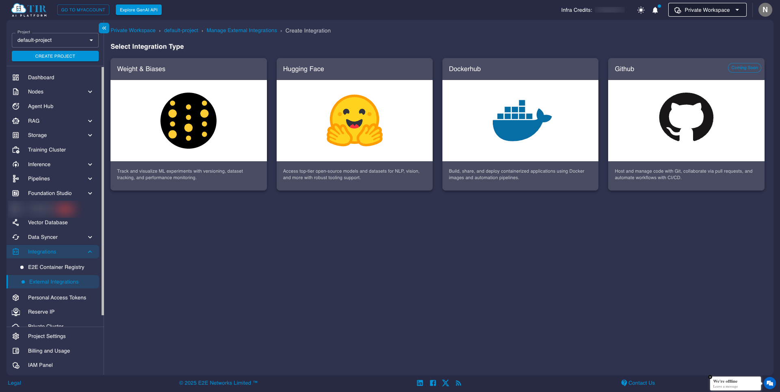
Task: Click the sidebar vertical scrollbar
Action: (102, 191)
